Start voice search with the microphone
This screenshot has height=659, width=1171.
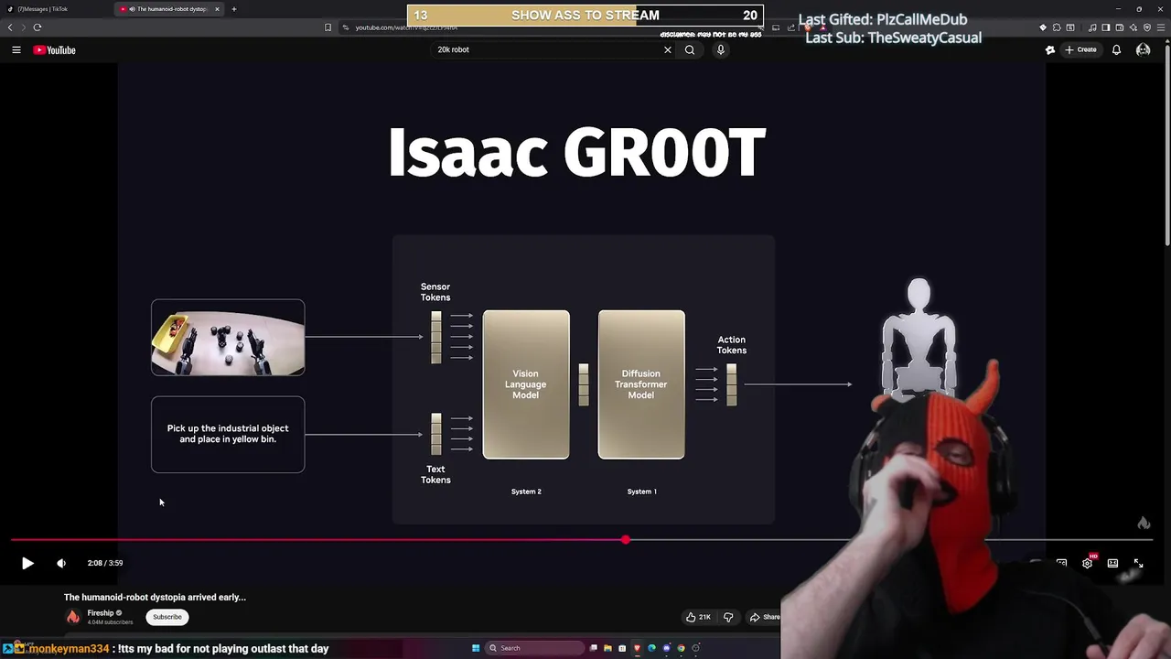(721, 49)
